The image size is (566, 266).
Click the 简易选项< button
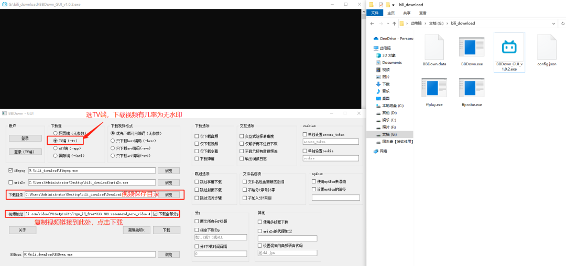[x=136, y=230]
